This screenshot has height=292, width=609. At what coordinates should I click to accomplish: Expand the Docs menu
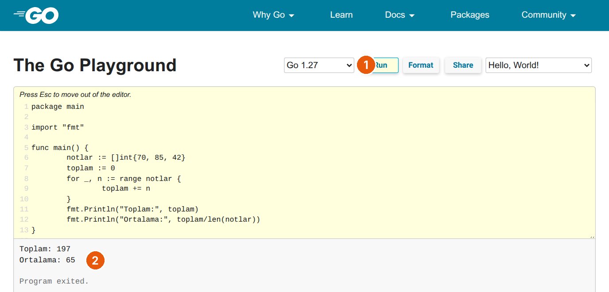pos(400,15)
